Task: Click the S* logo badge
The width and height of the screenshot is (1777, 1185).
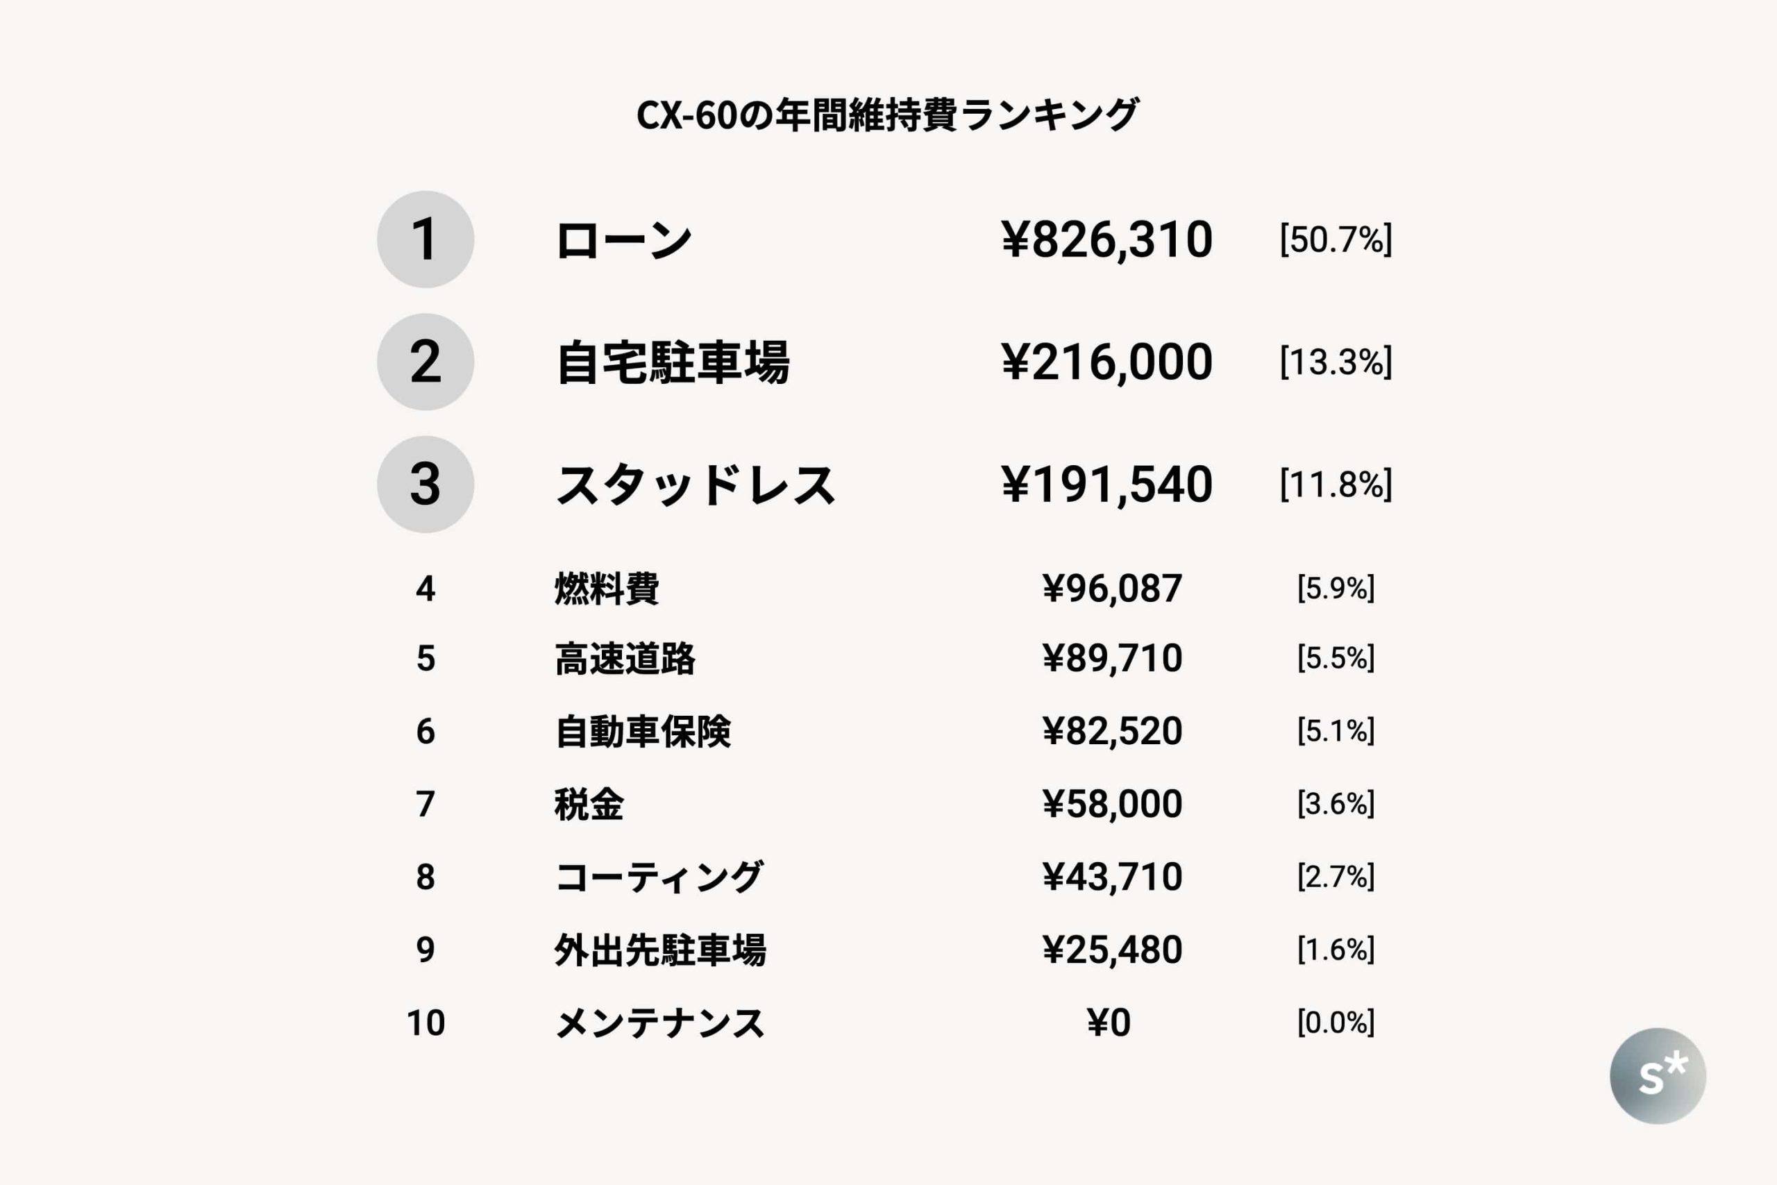Action: tap(1658, 1075)
